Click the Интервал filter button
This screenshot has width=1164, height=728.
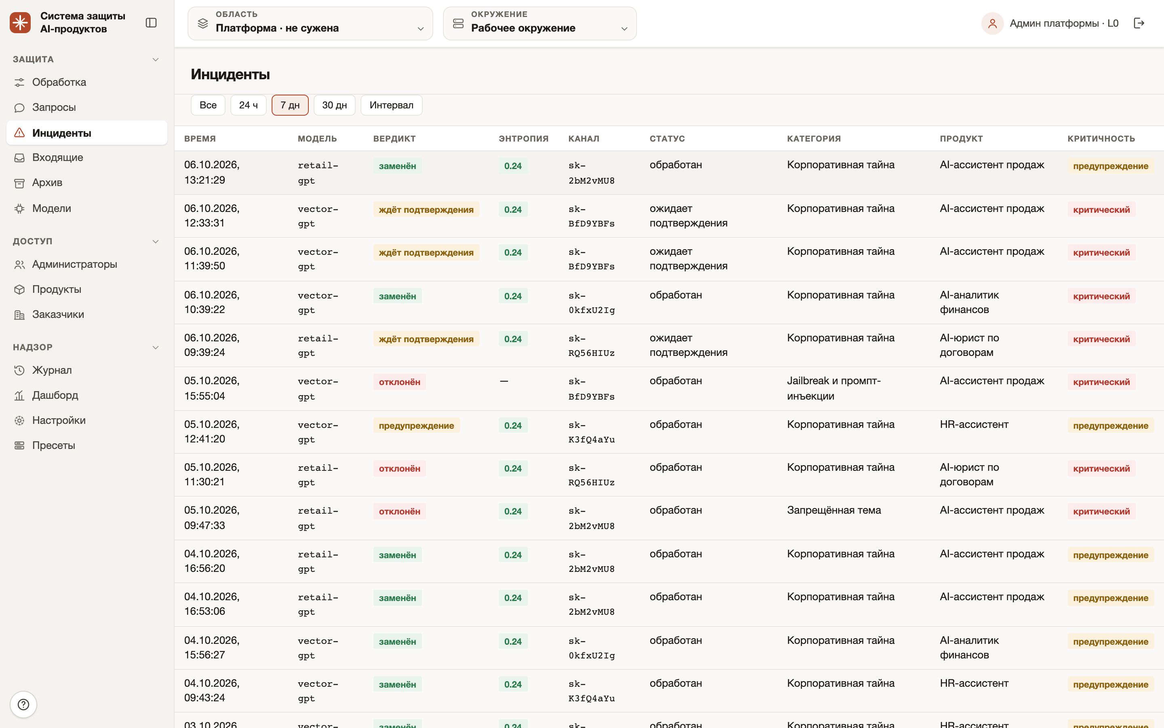click(x=391, y=105)
